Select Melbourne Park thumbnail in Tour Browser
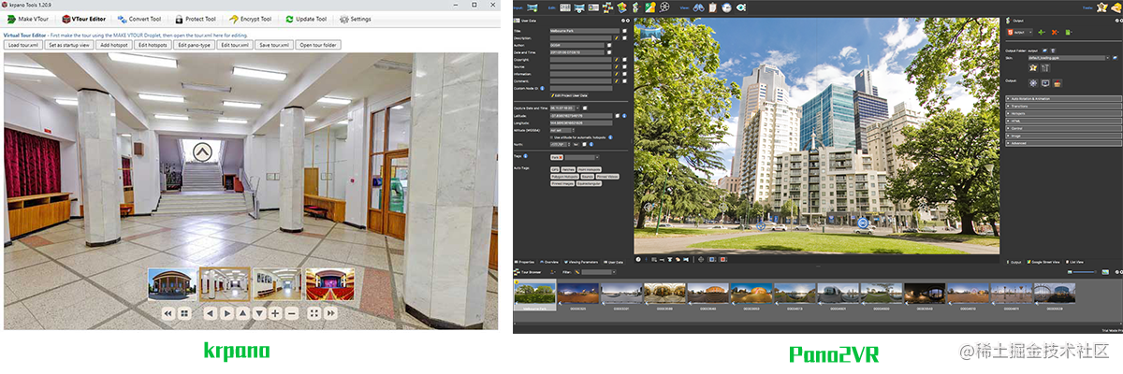This screenshot has height=374, width=1123. click(x=534, y=293)
